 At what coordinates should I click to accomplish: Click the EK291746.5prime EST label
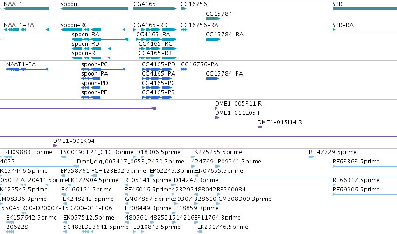[223, 227]
